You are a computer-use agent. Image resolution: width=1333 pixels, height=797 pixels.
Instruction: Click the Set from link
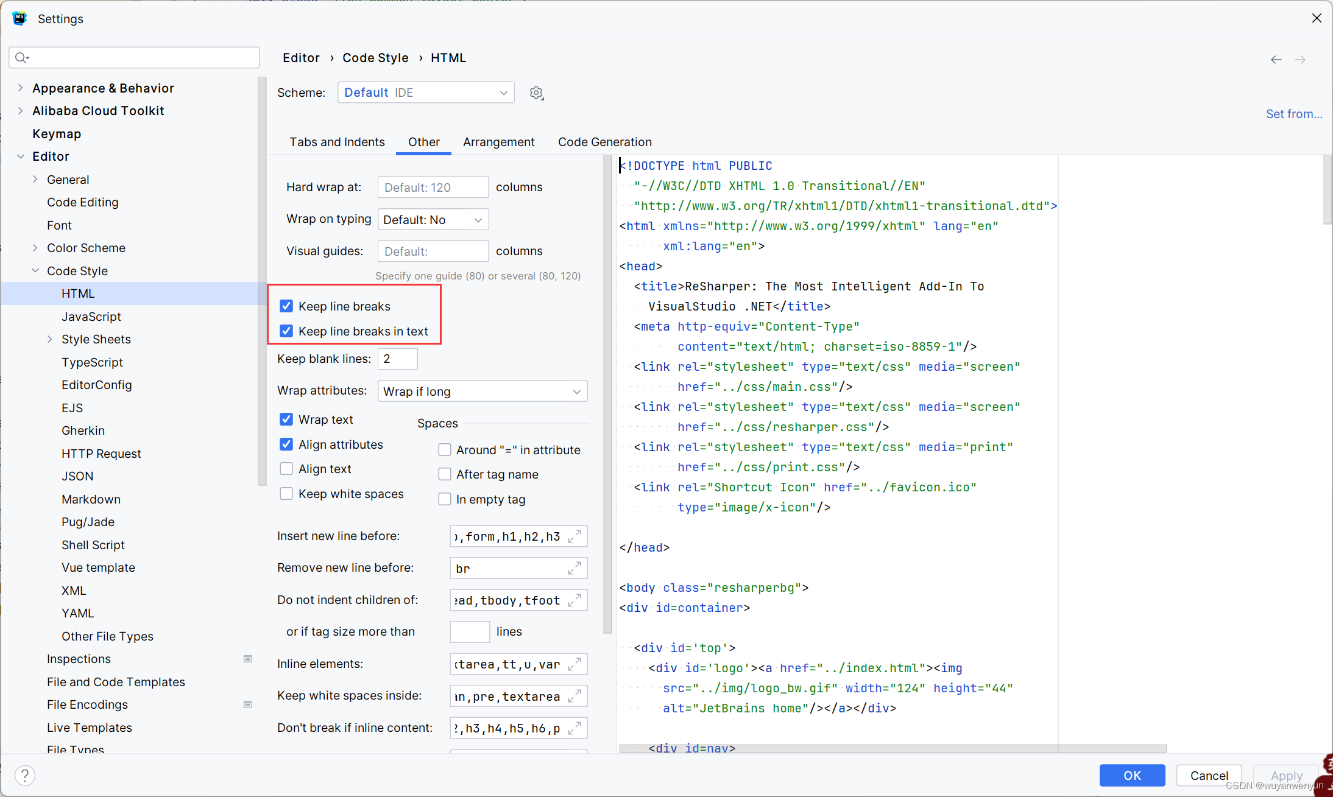click(1294, 113)
